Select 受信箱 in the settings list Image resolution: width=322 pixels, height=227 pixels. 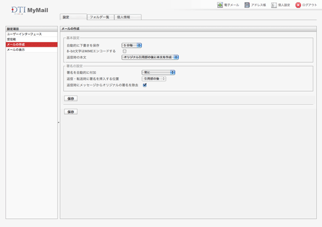pyautogui.click(x=32, y=39)
